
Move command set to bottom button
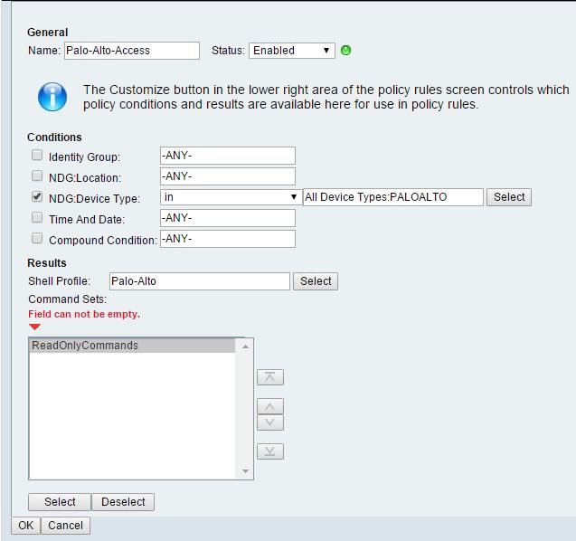click(270, 451)
